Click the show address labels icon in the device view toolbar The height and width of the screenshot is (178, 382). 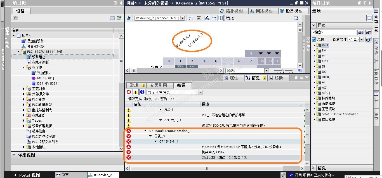(191, 18)
